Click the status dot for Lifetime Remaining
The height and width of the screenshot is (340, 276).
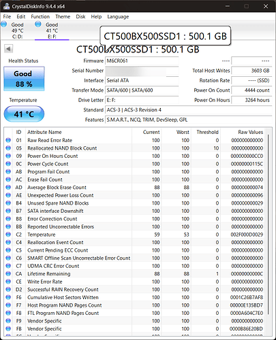click(8, 273)
